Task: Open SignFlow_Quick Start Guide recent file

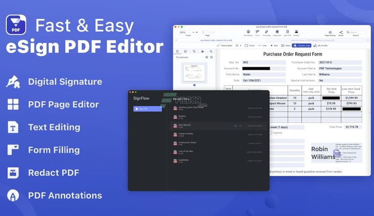Action: 217,108
